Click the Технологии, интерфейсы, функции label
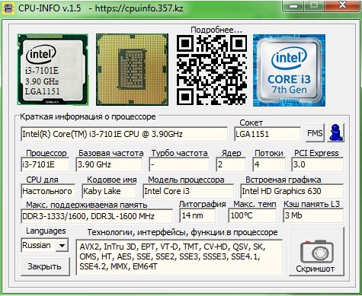Image resolution: width=362 pixels, height=296 pixels. (x=182, y=232)
